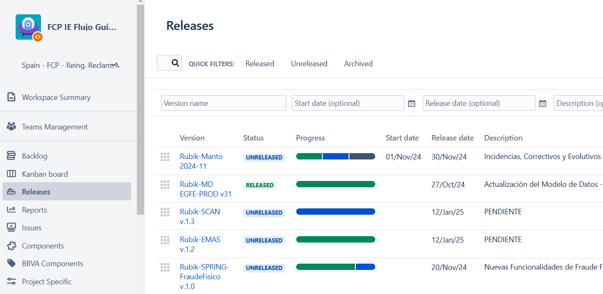Open Teams Management
603x294 pixels.
tap(54, 126)
